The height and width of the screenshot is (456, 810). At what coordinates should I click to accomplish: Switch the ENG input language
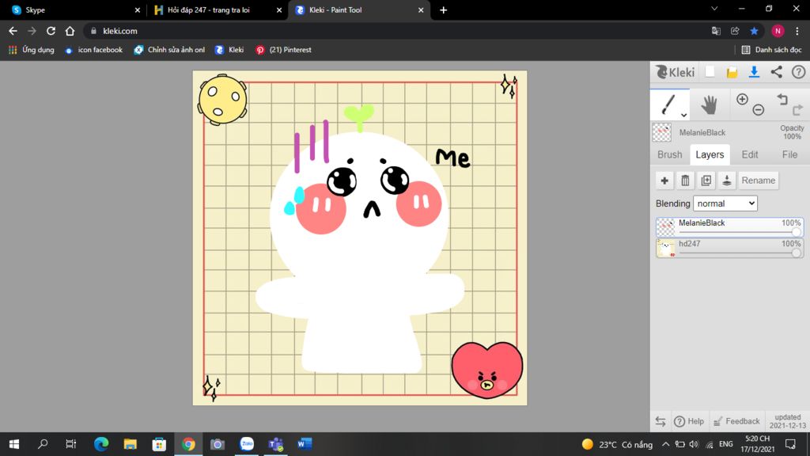click(x=726, y=444)
